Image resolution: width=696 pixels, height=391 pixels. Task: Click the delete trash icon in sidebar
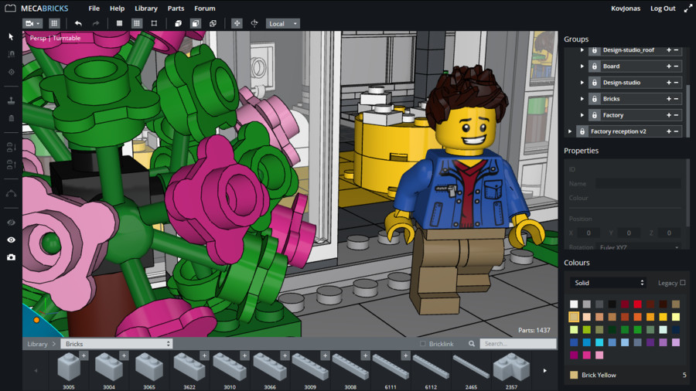[11, 118]
